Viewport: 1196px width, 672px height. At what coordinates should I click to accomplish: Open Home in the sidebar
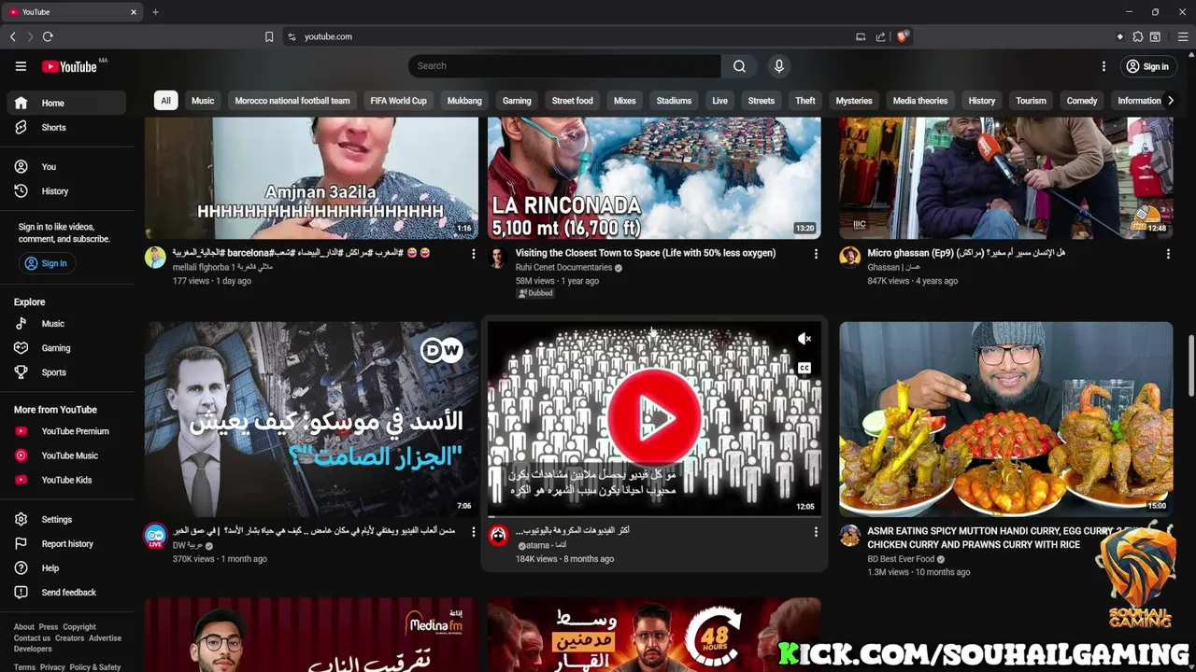[65, 103]
